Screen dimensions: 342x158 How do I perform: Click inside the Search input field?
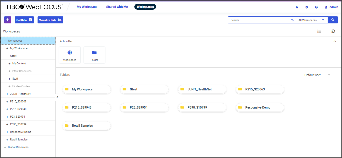pyautogui.click(x=260, y=20)
